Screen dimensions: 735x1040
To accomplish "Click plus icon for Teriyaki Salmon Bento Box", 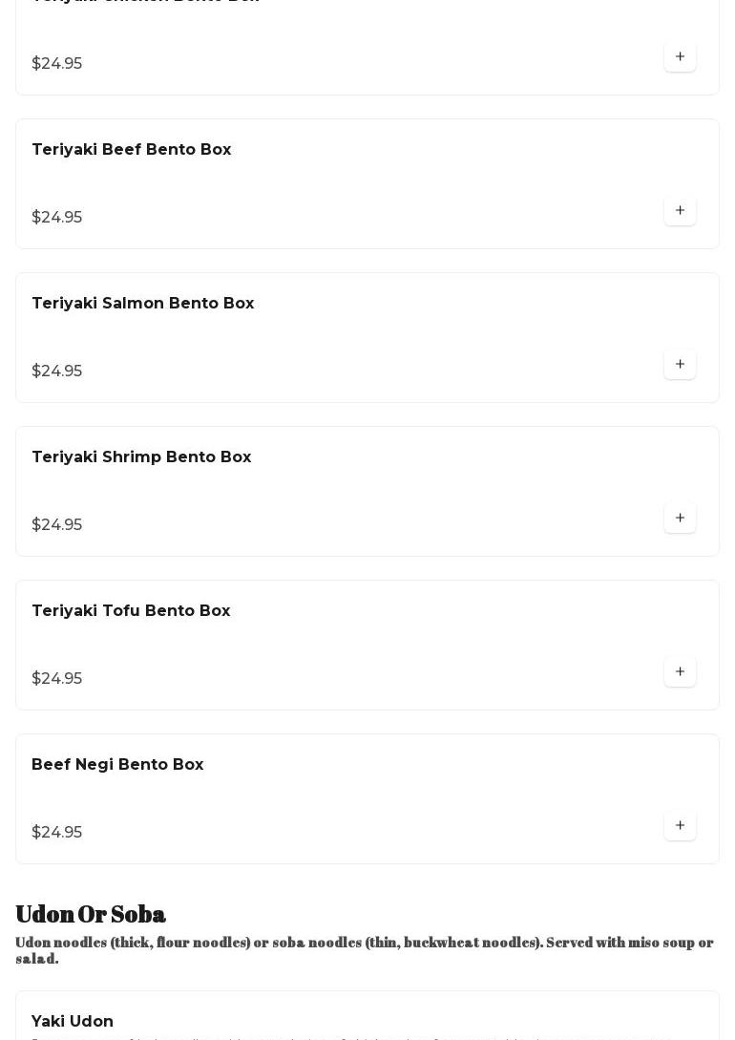I will (x=680, y=365).
